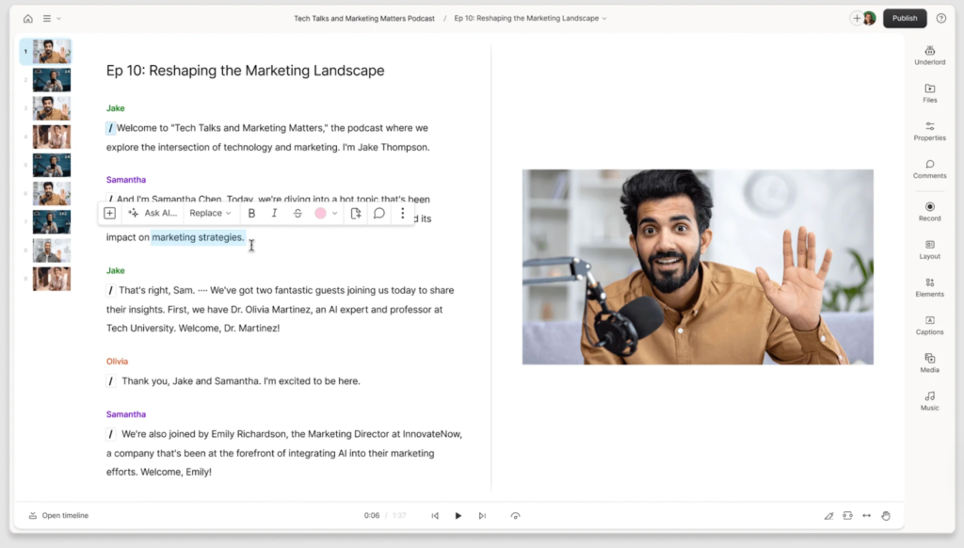Select scene 1 thumbnail

52,52
